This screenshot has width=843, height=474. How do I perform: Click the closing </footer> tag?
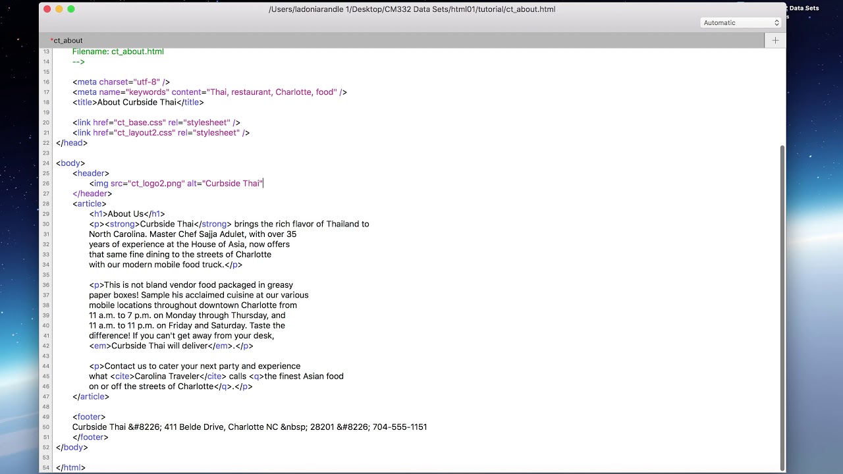[90, 437]
